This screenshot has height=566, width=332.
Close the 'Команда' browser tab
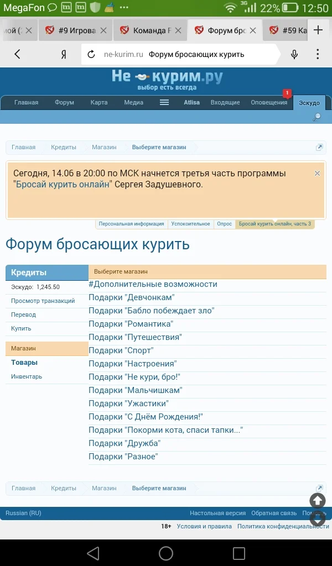pyautogui.click(x=178, y=31)
